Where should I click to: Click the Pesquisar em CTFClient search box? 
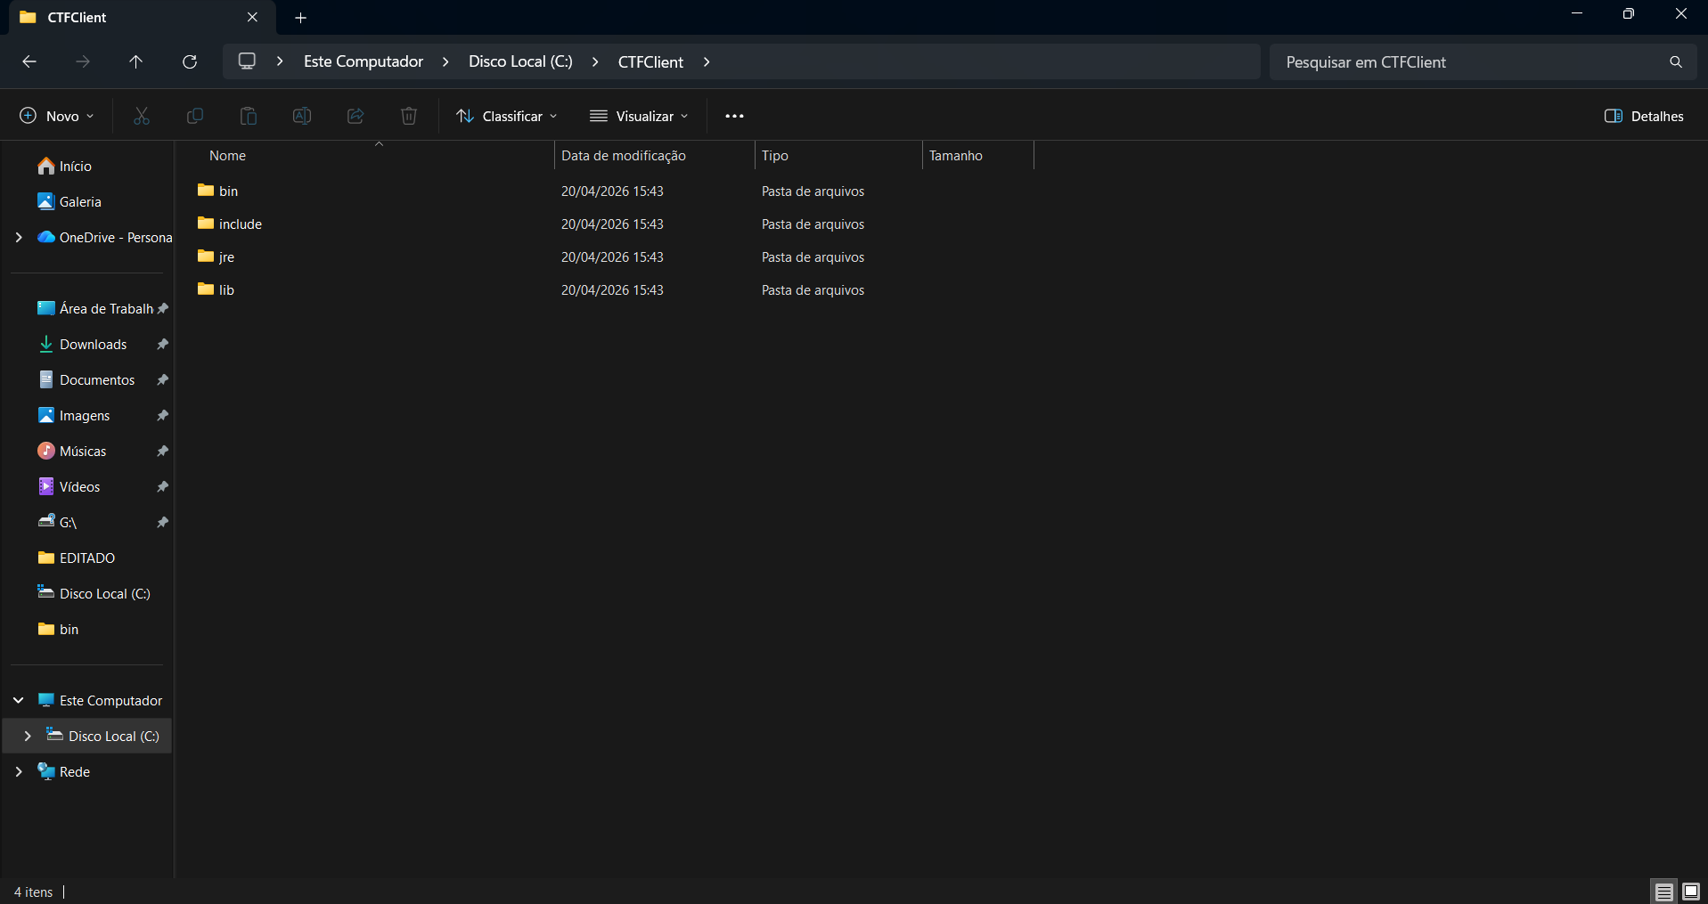(1470, 61)
